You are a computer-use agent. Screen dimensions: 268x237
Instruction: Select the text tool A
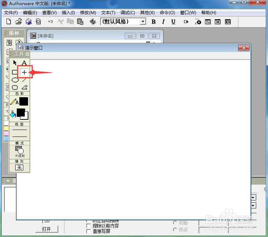click(x=24, y=63)
